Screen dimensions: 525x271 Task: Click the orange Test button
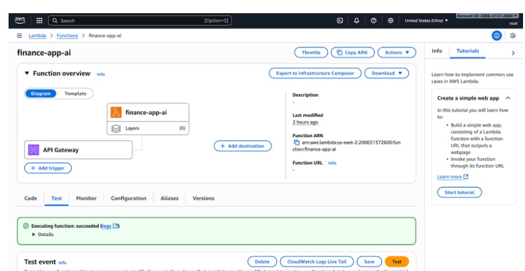[397, 262]
